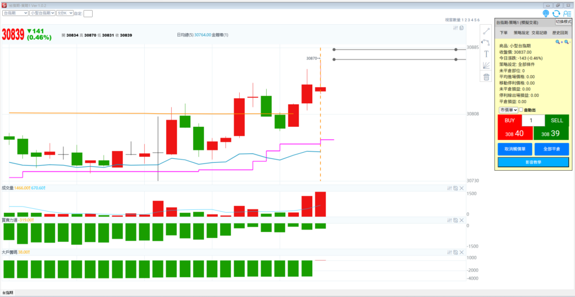Open the 市價單 order type dropdown
The width and height of the screenshot is (575, 297).
(x=508, y=110)
